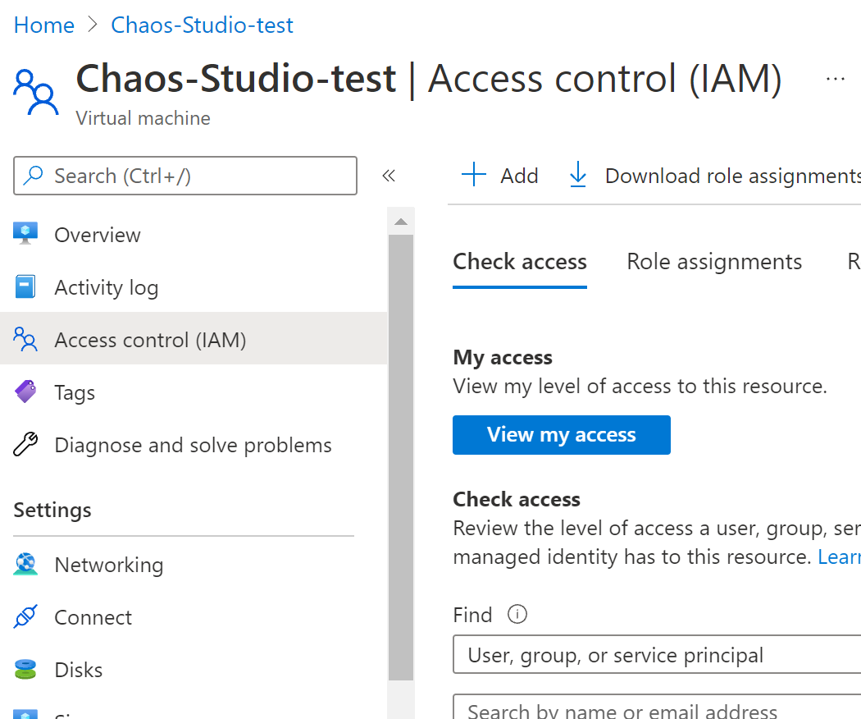Select the Check access tab

click(519, 261)
